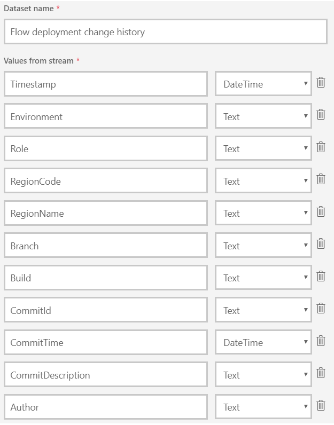
Task: Open the CommitTime DateTime type dropdown
Action: 263,343
